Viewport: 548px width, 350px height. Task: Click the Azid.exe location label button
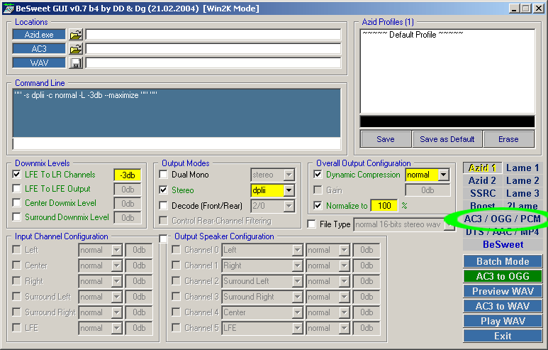39,35
